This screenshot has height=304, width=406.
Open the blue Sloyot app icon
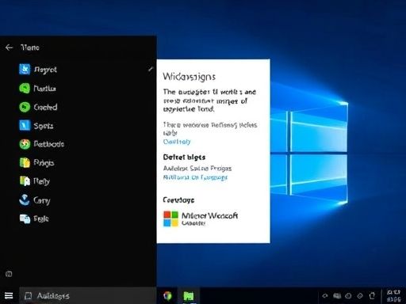(x=25, y=70)
